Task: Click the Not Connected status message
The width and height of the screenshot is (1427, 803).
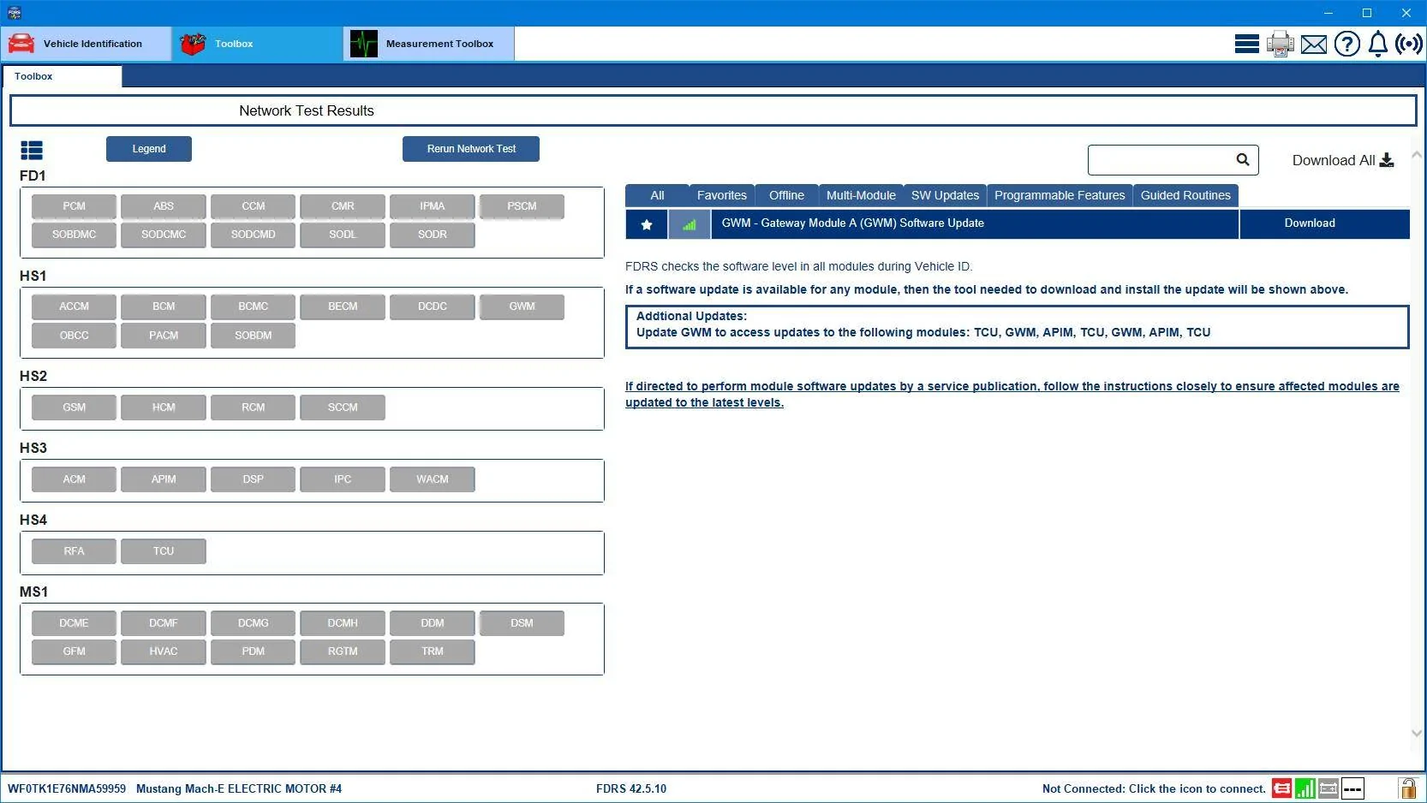Action: click(x=1154, y=789)
